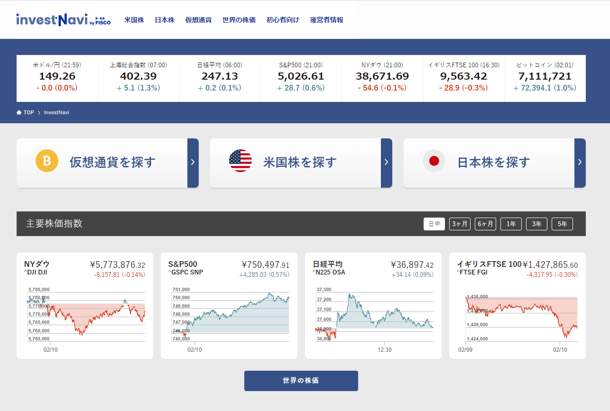
Task: Click arrow on 仮想通貨を探す card
Action: tap(193, 163)
